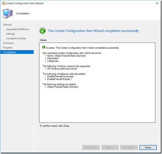This screenshot has height=154, width=162.
Task: Click the 'Categories:' bullet line
Action: point(53,61)
